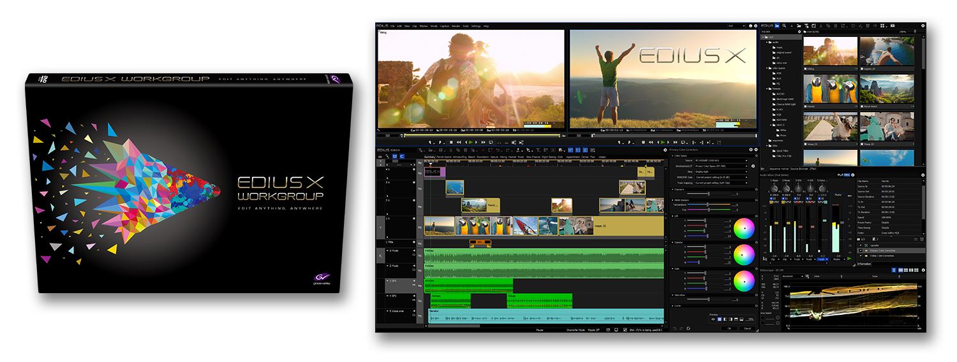Collapse the Color Space section
Screen dimensions: 957x362
click(x=672, y=156)
